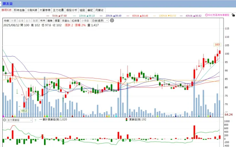This screenshot has height=147, width=236.
Task: Click the 20MA legend line swatch
Action: [x=101, y=16]
